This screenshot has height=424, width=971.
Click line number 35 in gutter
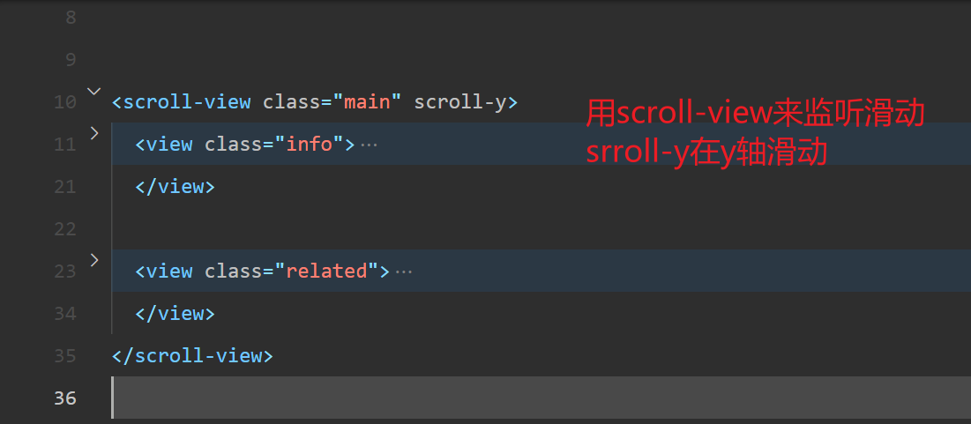(64, 356)
